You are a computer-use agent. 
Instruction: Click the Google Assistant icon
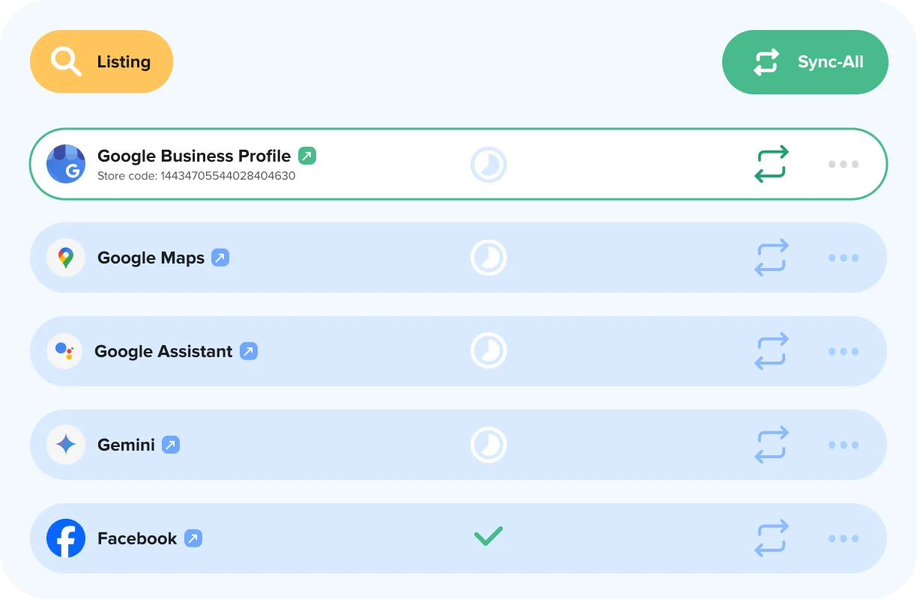(64, 350)
